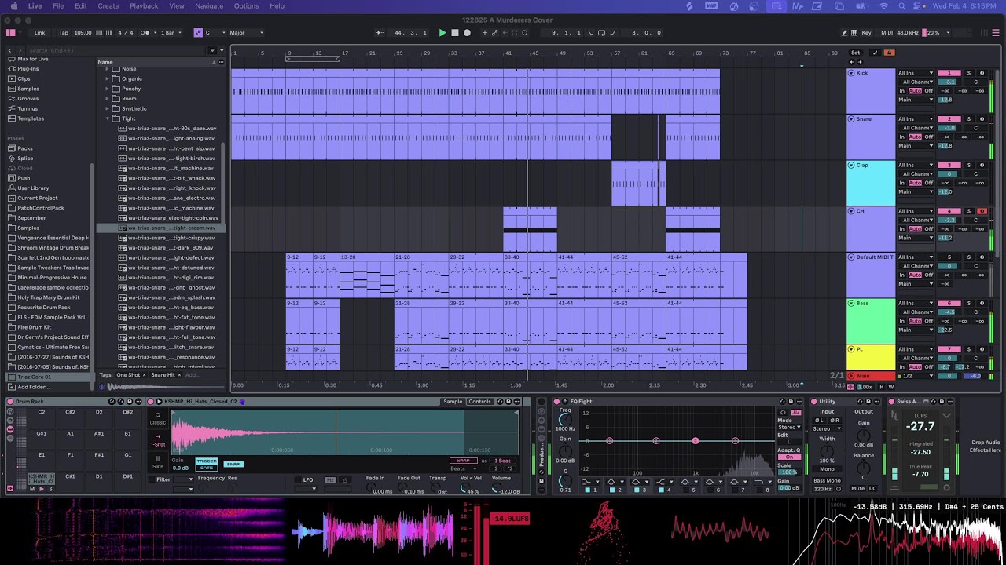This screenshot has width=1006, height=565.
Task: Toggle Simpler Snap button
Action: tap(233, 464)
